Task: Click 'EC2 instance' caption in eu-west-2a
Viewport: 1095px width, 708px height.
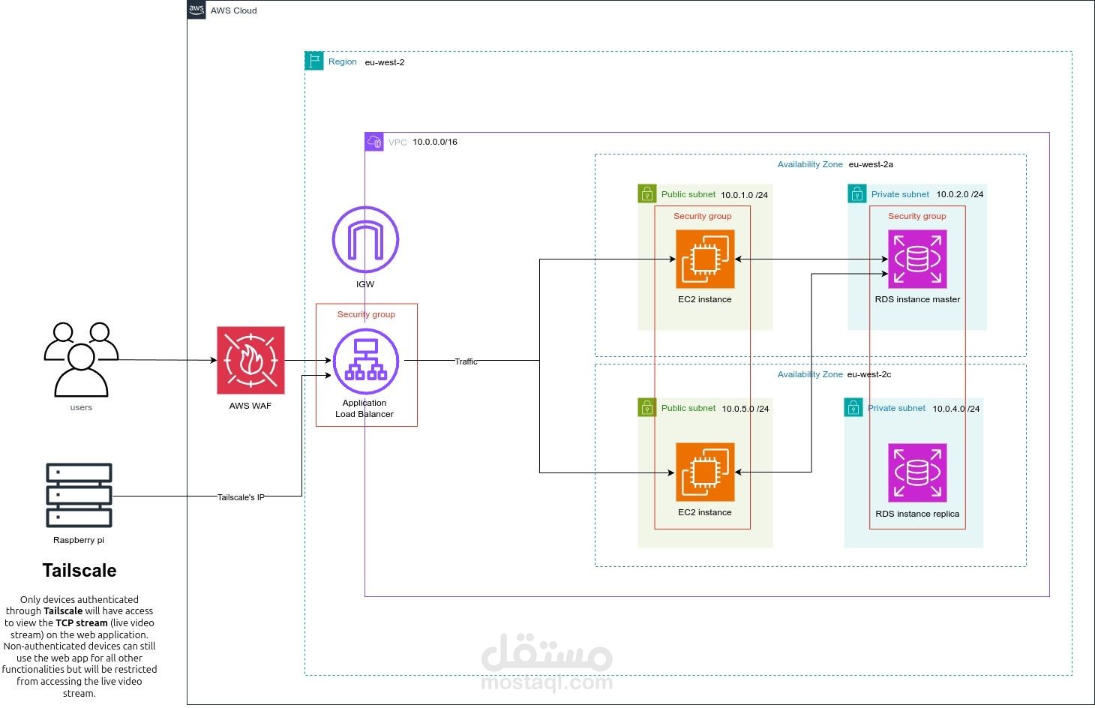Action: click(x=705, y=299)
